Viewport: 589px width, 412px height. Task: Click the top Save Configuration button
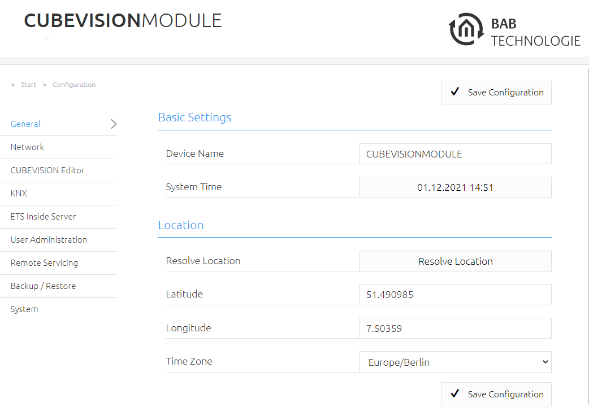coord(496,93)
